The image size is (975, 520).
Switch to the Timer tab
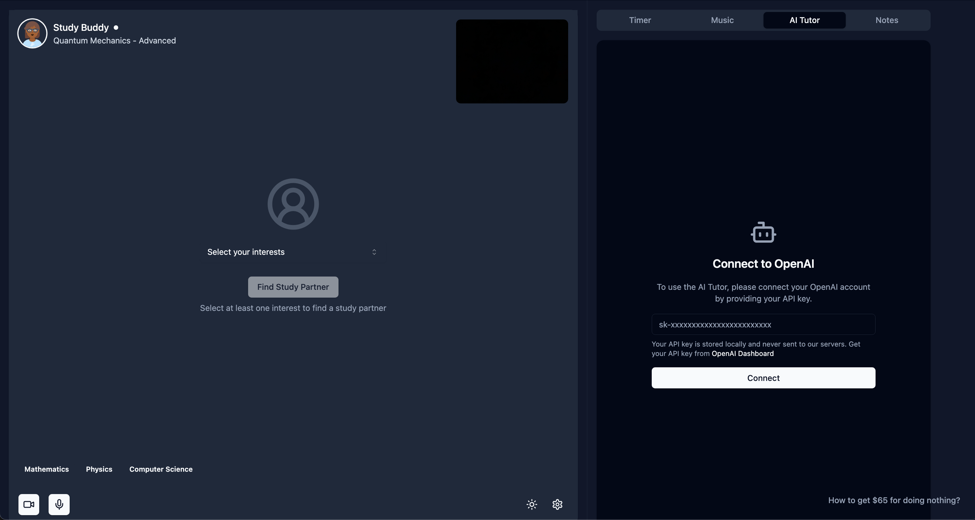click(640, 20)
